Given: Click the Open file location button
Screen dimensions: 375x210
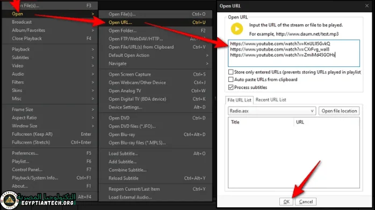Looking at the screenshot, I should [339, 111].
